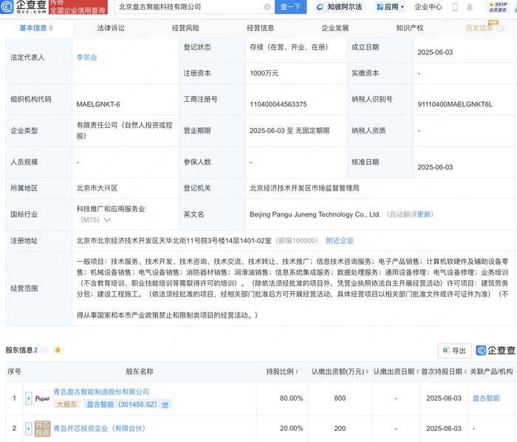The image size is (517, 442).
Task: Open 知彼阿尔法 from the top bar
Action: pyautogui.click(x=340, y=7)
